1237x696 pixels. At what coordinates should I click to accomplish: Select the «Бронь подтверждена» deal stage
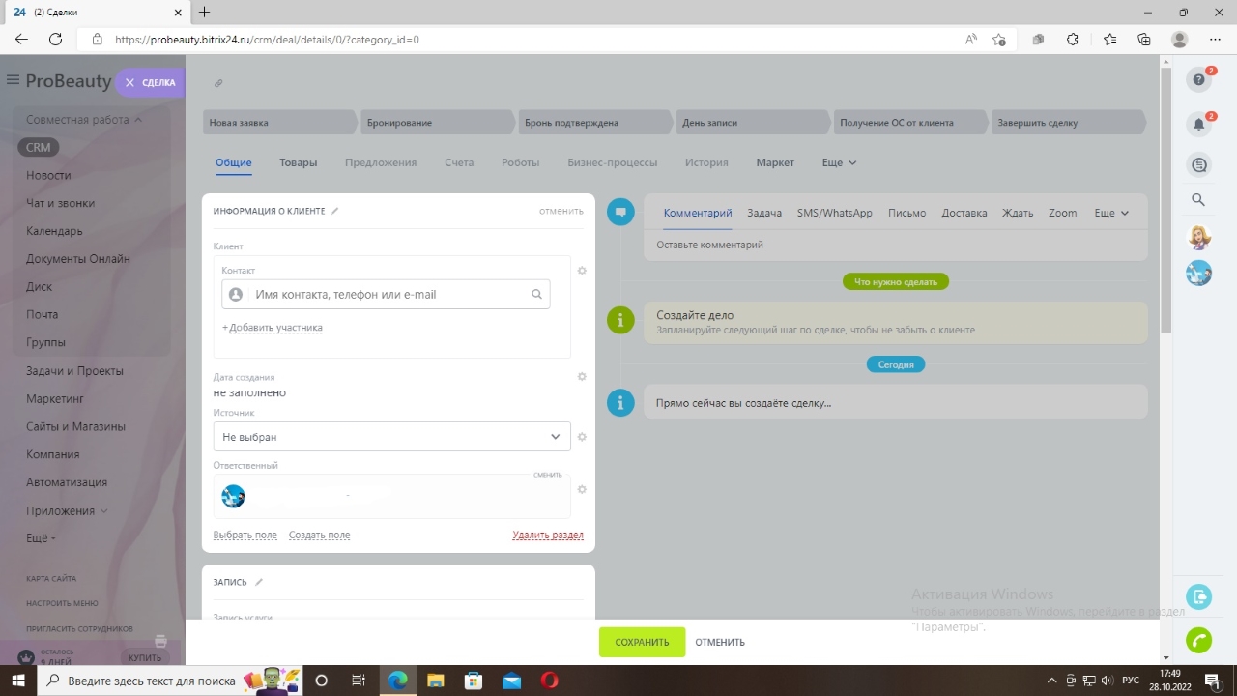pos(595,123)
